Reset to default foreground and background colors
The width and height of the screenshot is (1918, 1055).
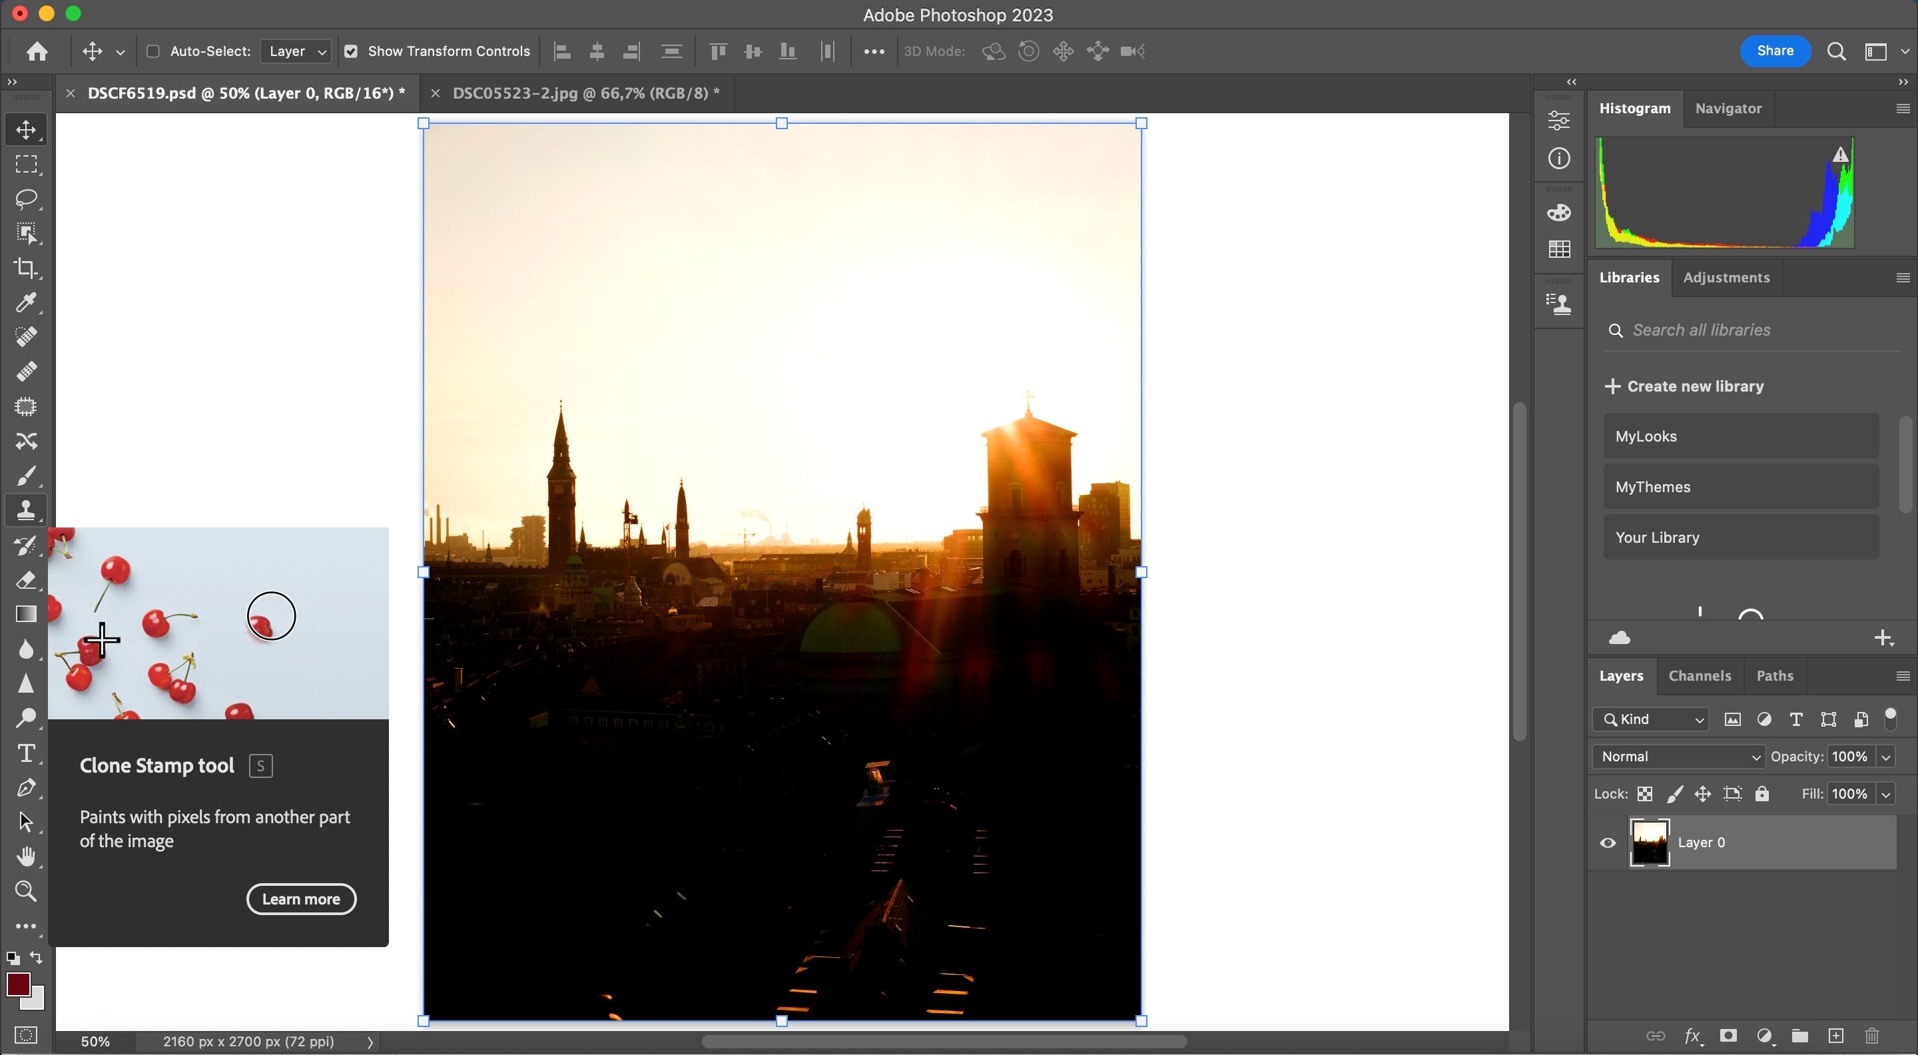pos(13,958)
